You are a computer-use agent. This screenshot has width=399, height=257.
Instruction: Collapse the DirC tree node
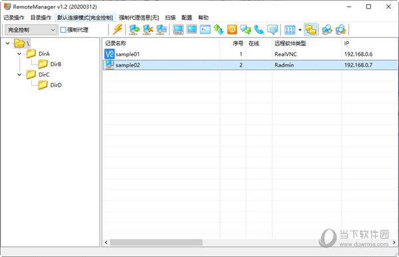[19, 75]
